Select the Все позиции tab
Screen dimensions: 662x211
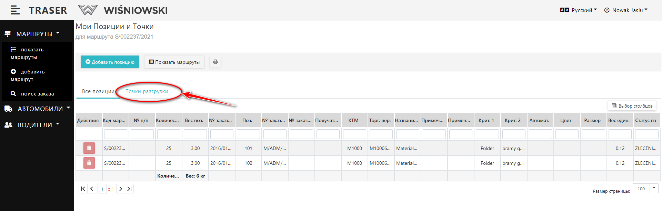(x=98, y=91)
